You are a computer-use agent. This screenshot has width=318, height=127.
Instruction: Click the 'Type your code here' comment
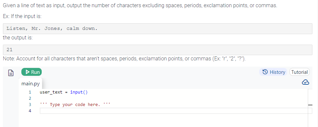pos(75,104)
